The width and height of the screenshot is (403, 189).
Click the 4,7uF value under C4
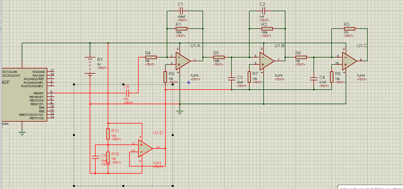point(323,82)
